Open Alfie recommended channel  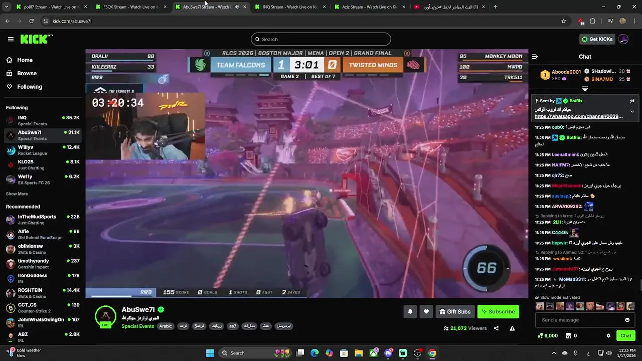coord(43,234)
